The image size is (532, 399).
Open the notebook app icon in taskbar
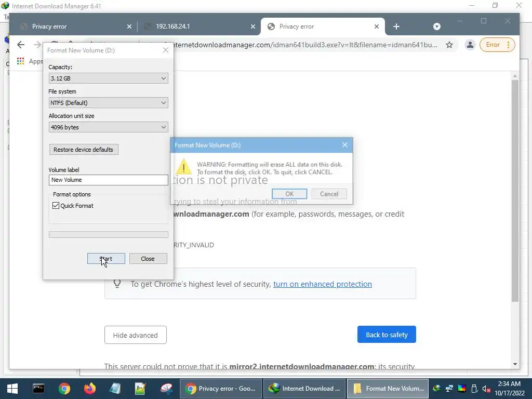(x=115, y=389)
